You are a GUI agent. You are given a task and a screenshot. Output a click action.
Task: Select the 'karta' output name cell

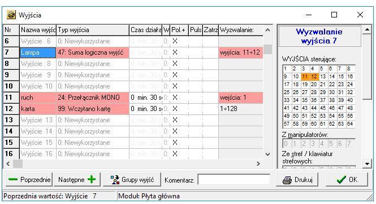38,109
